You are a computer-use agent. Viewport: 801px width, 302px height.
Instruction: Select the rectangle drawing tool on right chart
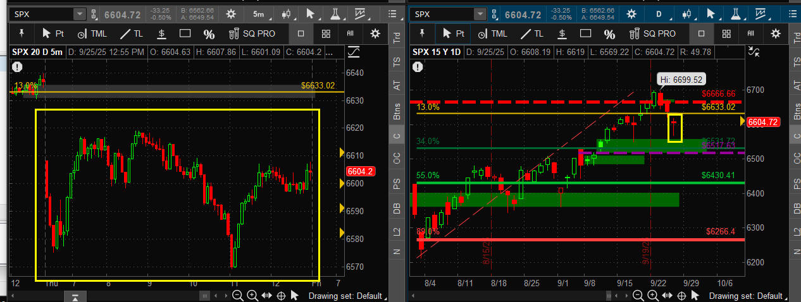click(585, 33)
